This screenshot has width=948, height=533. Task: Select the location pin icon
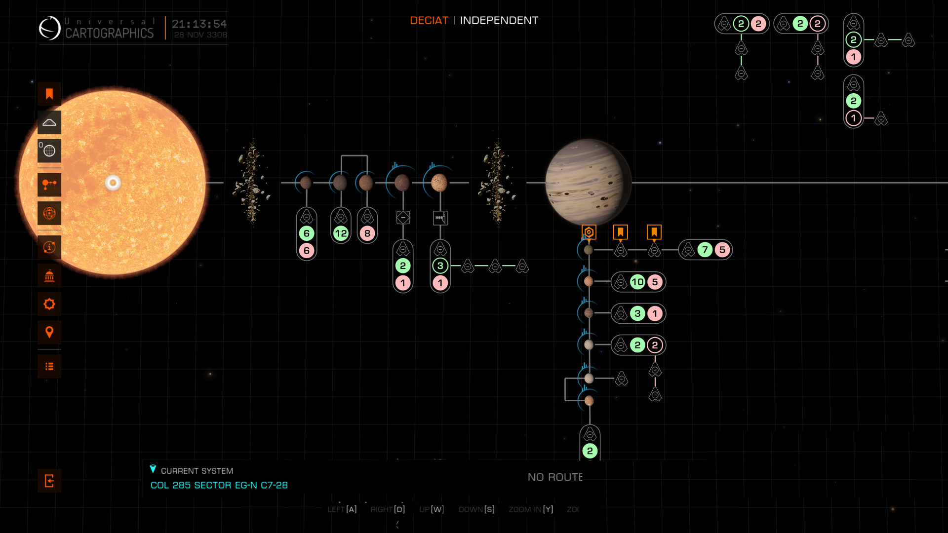(x=49, y=332)
